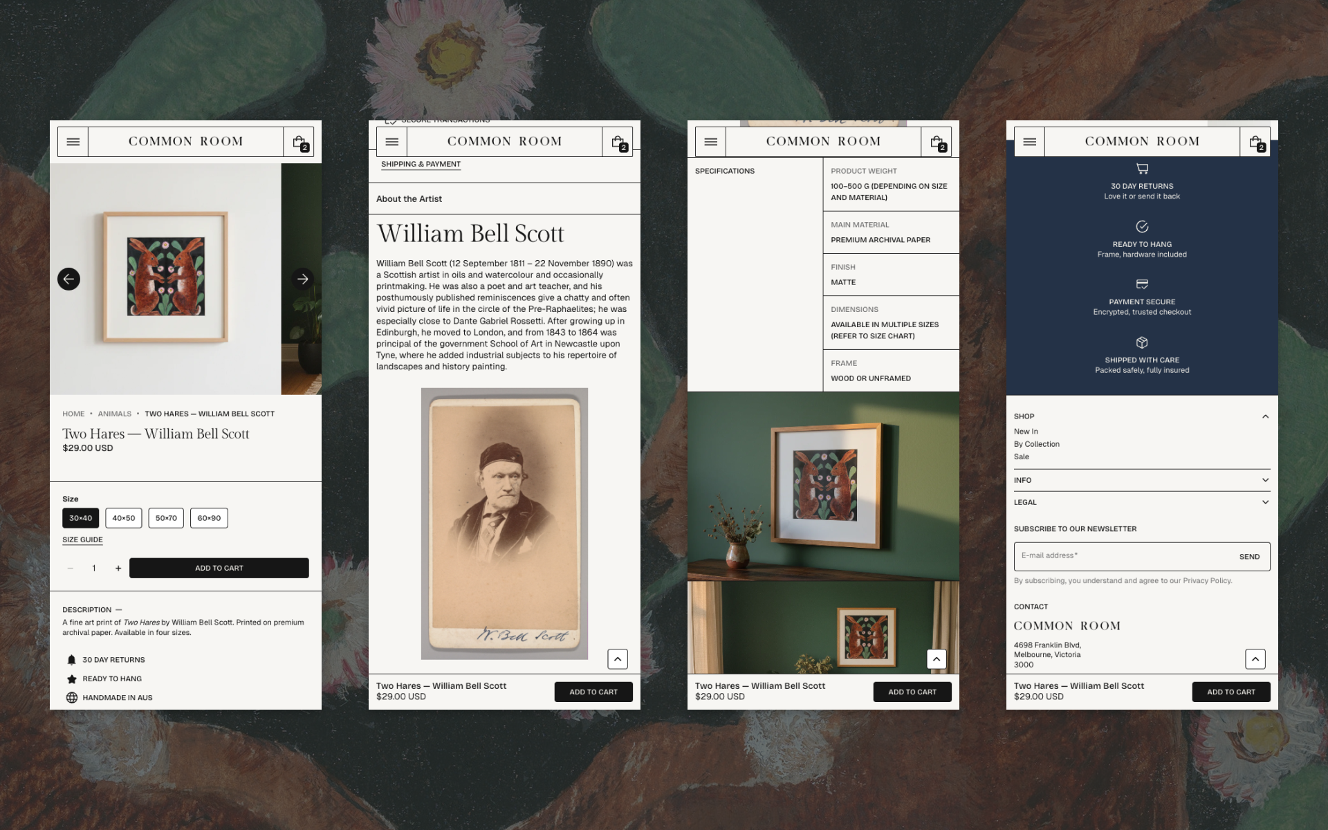The height and width of the screenshot is (830, 1328).
Task: Expand the LEGAL footer section
Action: pyautogui.click(x=1265, y=502)
